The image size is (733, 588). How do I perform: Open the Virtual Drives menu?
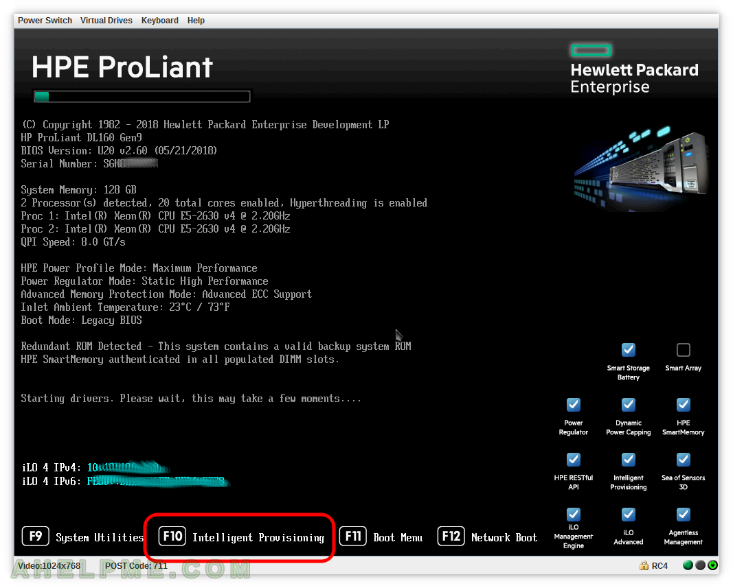point(106,21)
